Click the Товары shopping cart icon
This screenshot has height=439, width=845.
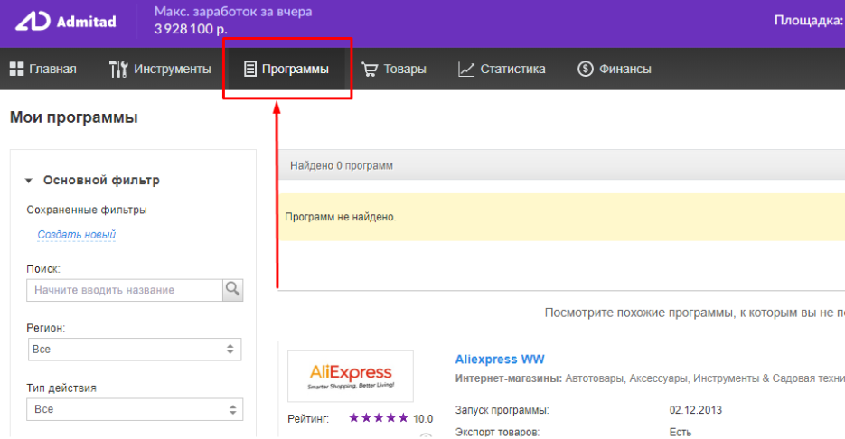coord(370,69)
